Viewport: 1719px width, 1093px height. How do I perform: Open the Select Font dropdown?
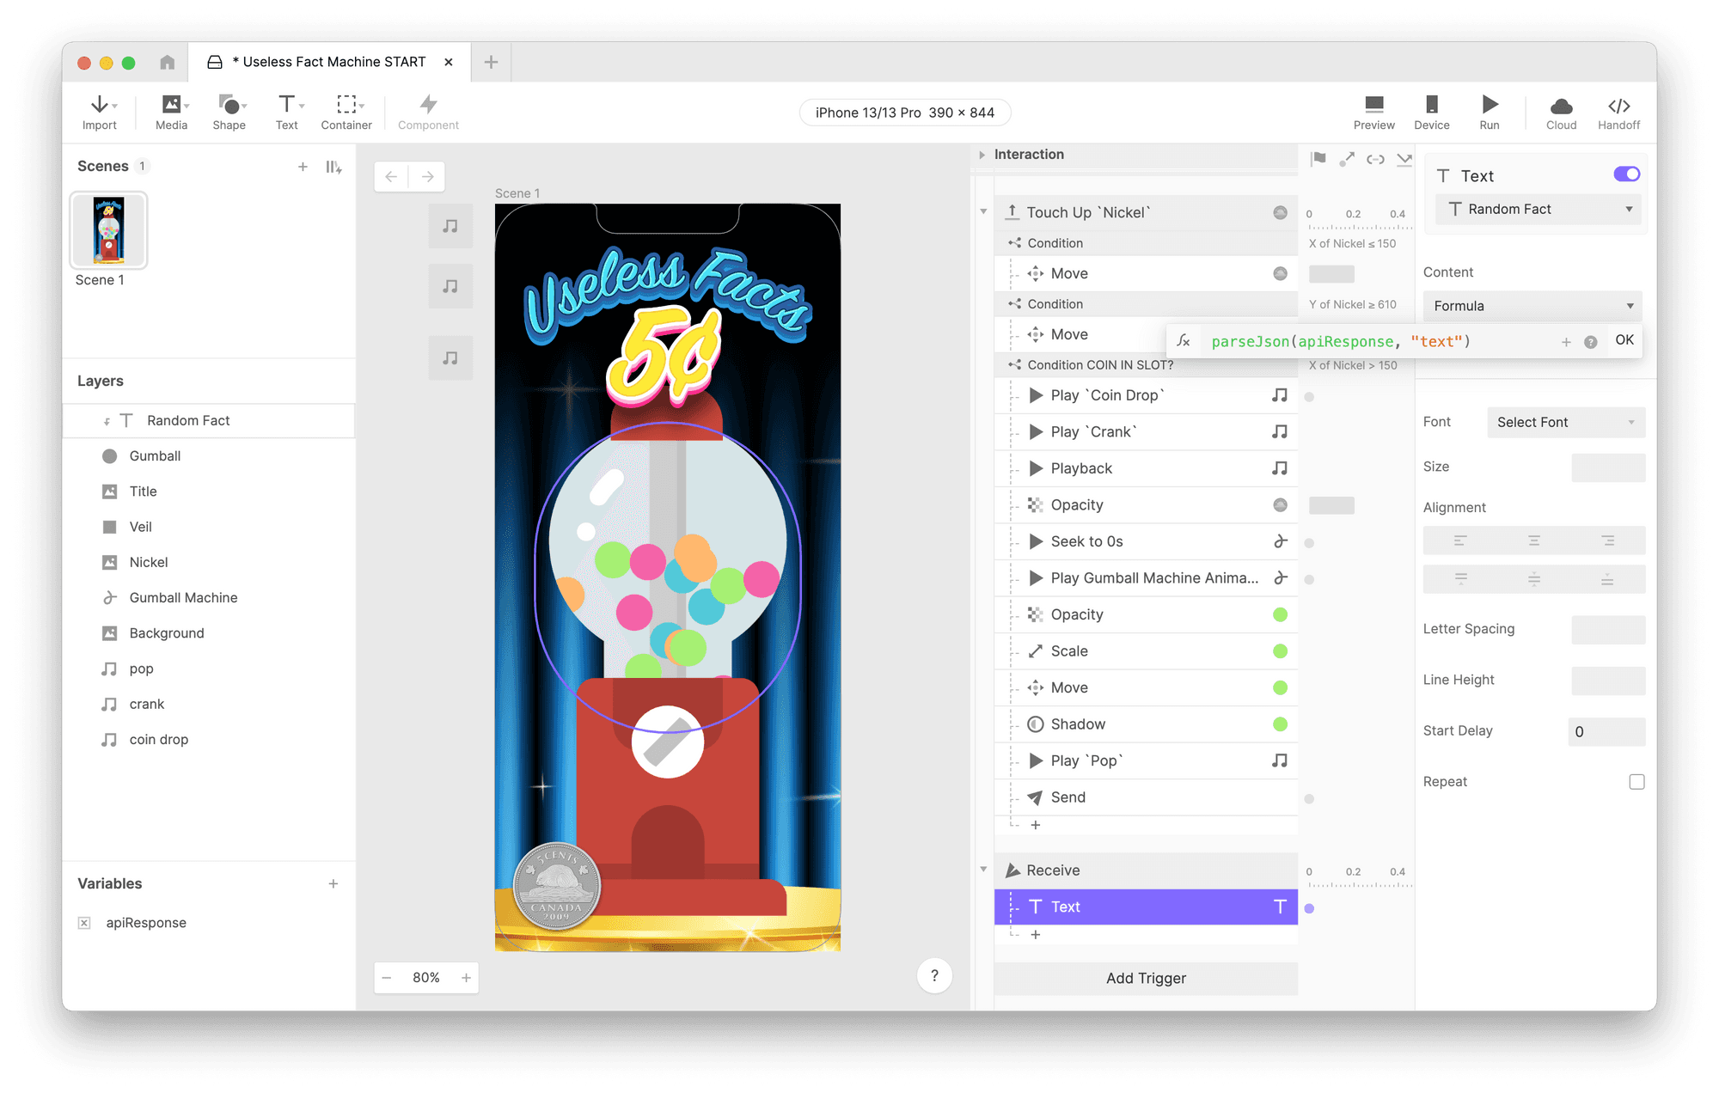[x=1566, y=422]
